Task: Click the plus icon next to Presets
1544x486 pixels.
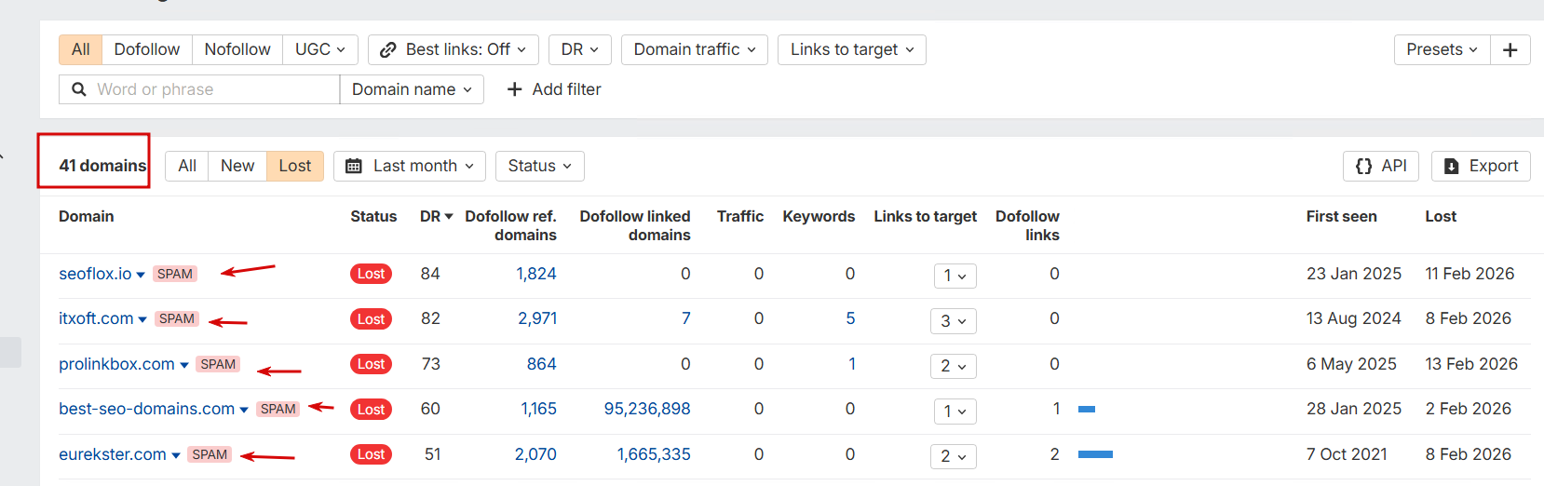Action: [x=1510, y=50]
